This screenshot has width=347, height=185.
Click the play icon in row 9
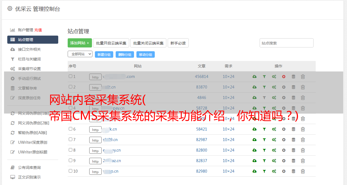[x=284, y=161]
